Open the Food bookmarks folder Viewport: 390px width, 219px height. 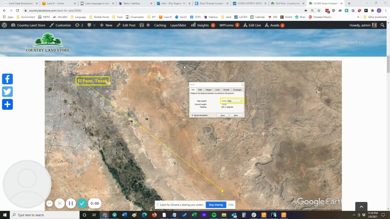point(117,17)
